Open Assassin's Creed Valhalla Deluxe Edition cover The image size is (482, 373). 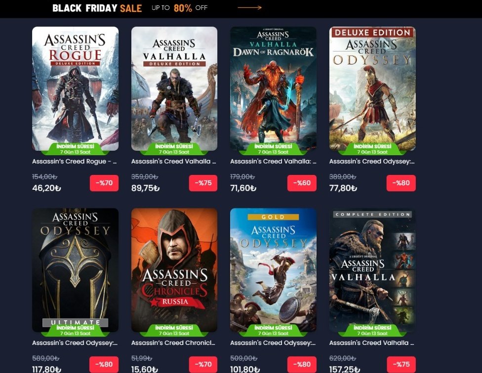point(174,89)
